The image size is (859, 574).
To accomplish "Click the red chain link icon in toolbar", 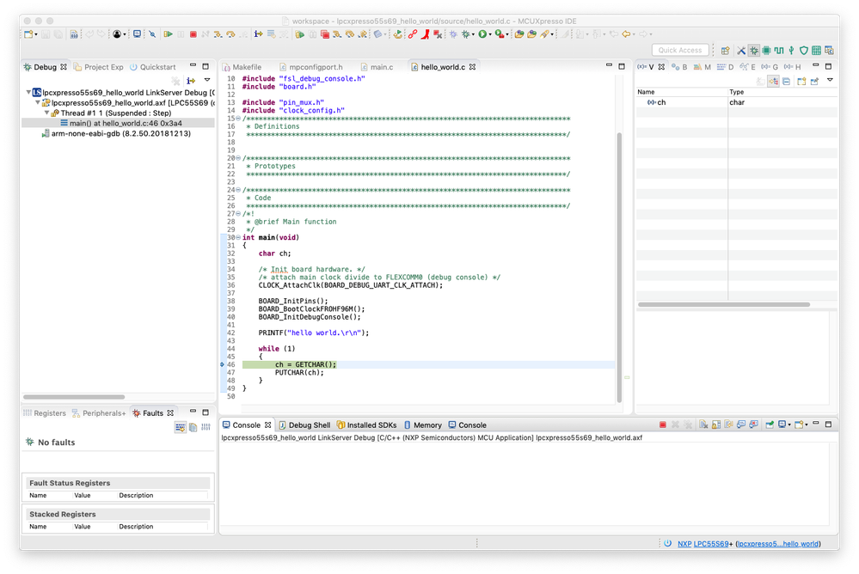I will (x=413, y=34).
